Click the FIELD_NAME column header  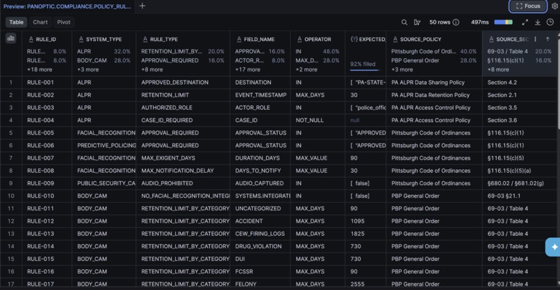[260, 40]
